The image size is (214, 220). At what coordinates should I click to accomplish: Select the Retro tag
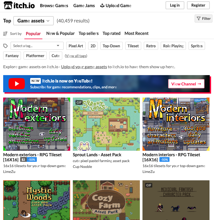tap(151, 46)
